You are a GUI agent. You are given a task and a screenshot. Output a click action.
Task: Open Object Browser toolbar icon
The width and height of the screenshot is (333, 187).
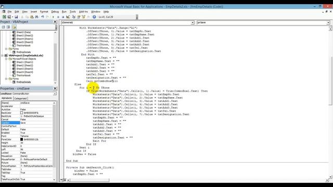point(83,17)
